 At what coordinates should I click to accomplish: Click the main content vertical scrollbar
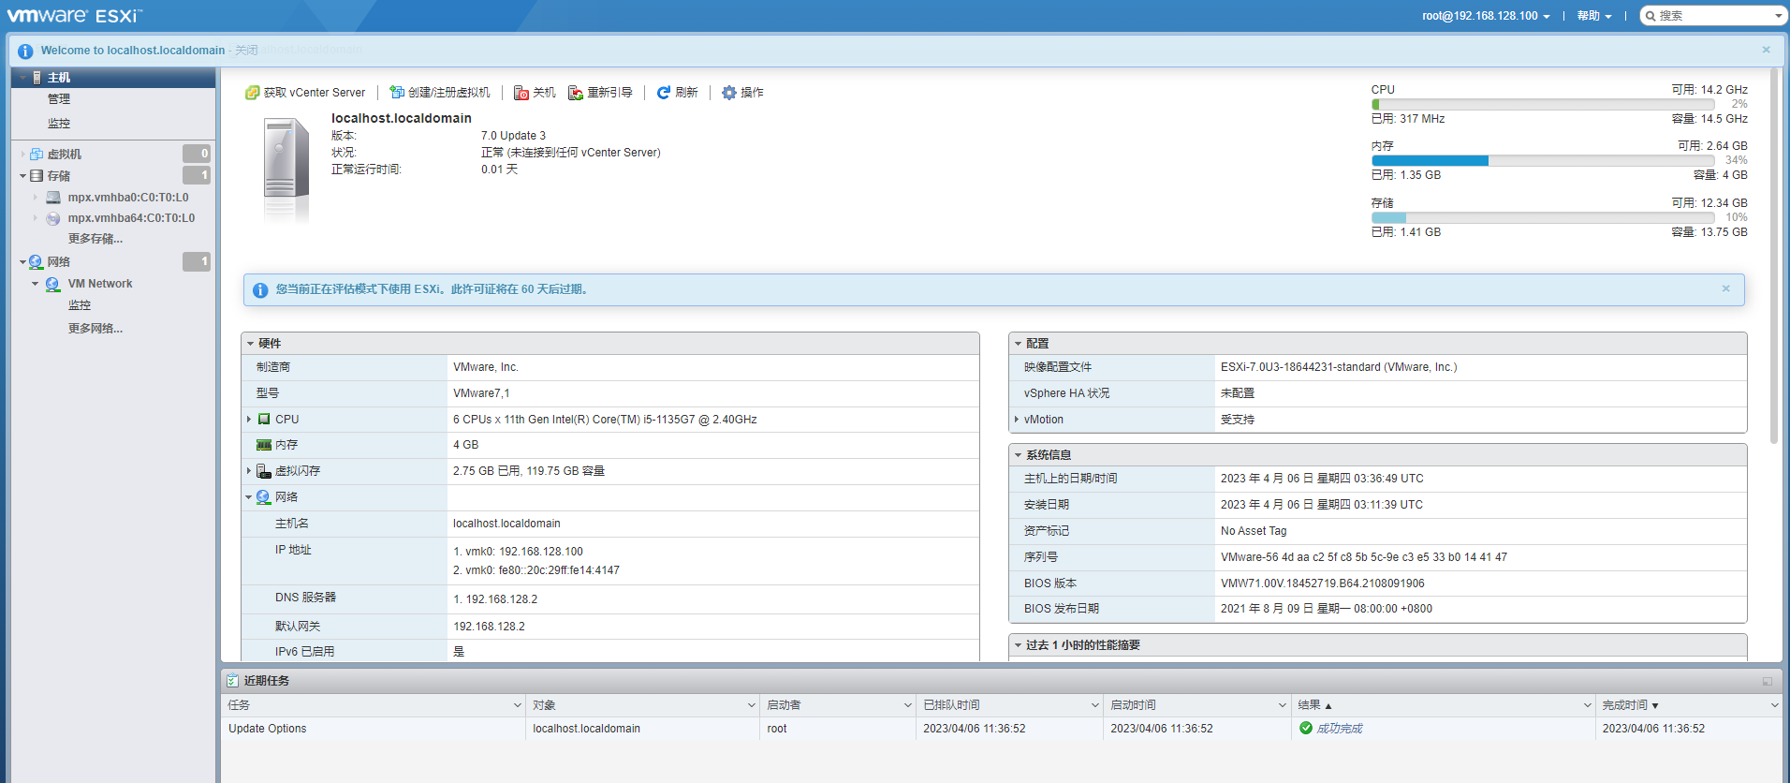coord(1773,256)
